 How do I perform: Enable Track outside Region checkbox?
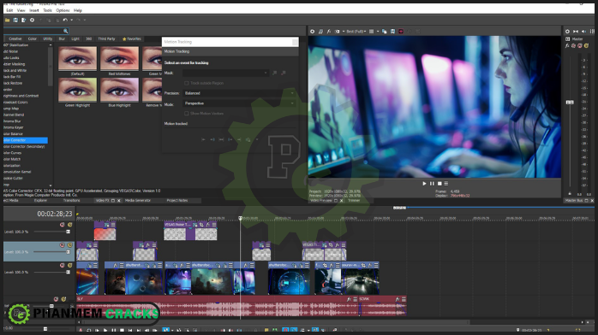coord(187,83)
